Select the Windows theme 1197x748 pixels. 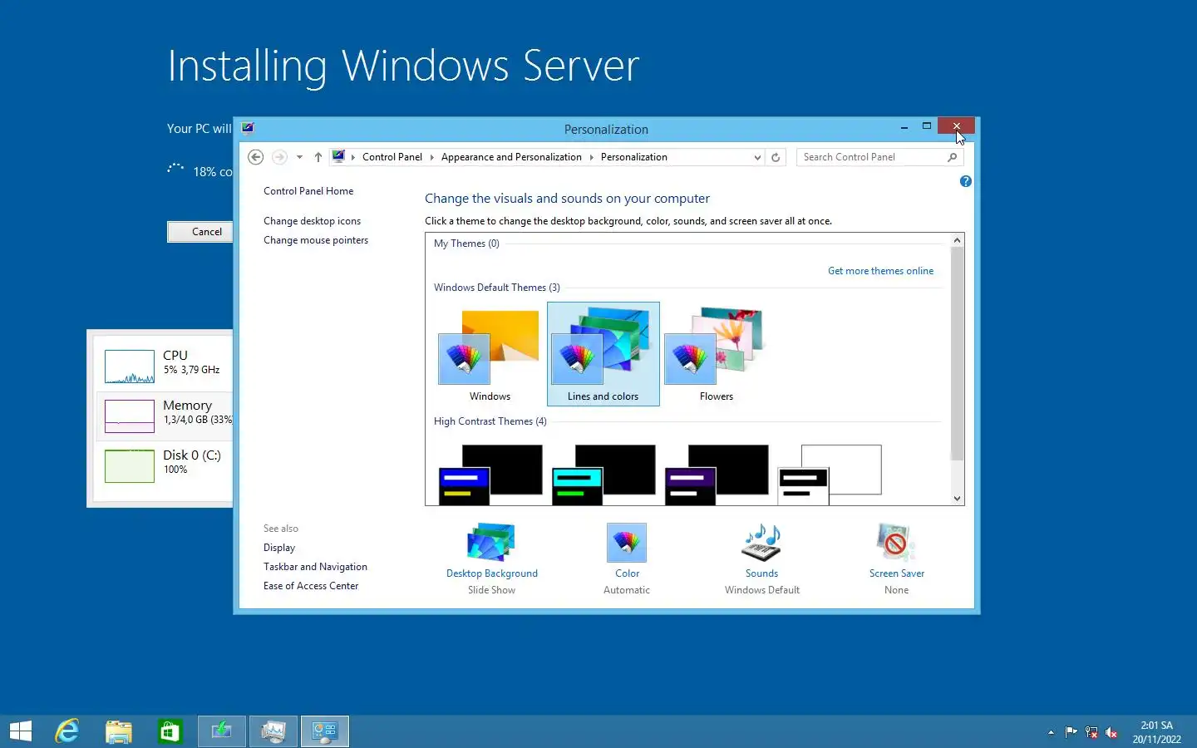[x=490, y=354]
